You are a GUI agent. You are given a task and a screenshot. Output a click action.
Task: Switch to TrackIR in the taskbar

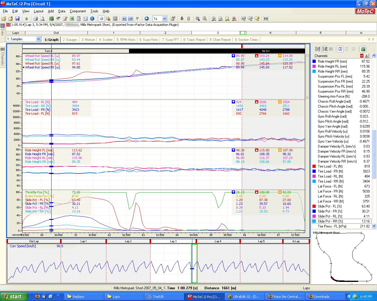click(x=164, y=297)
